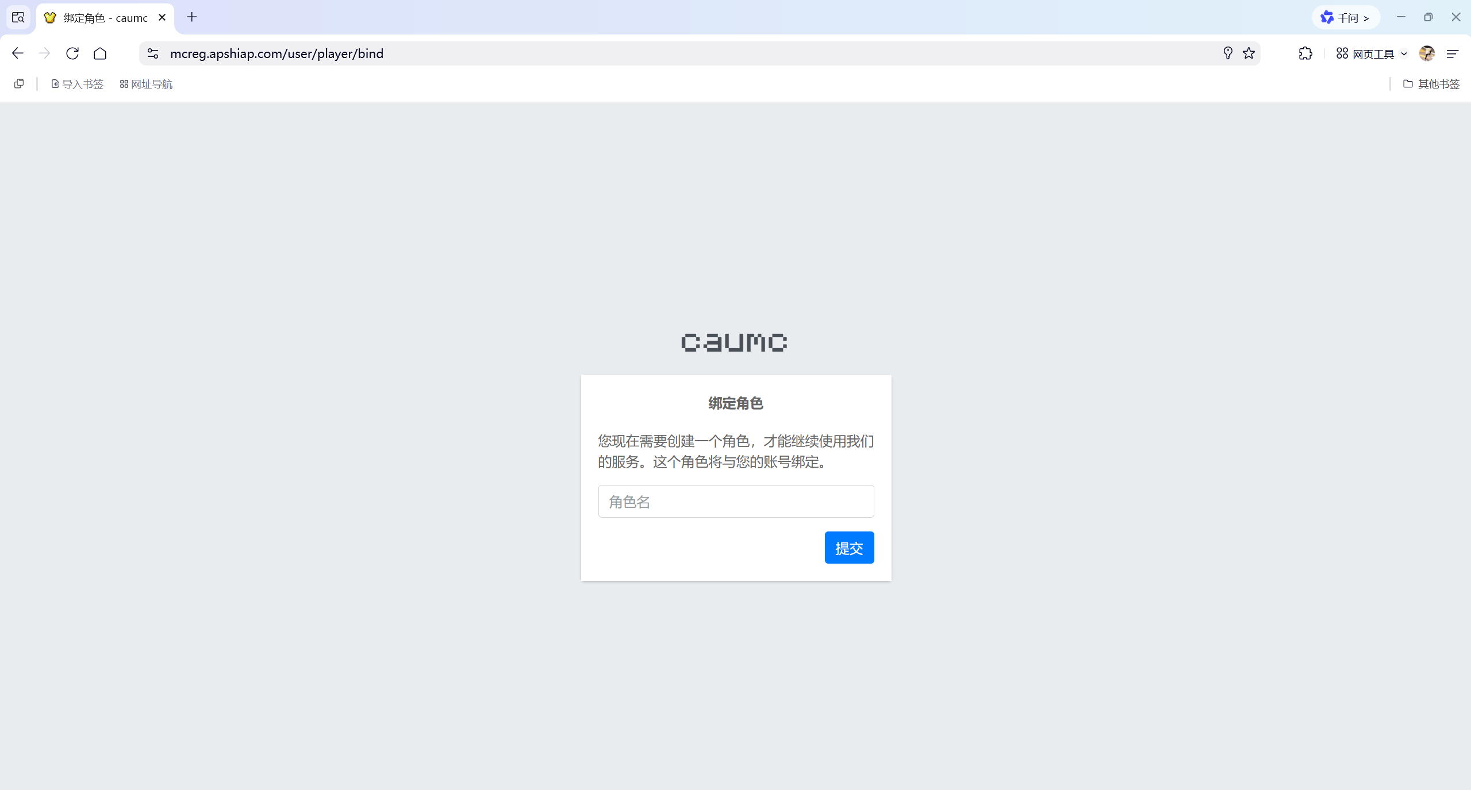Reload the current page
This screenshot has height=790, width=1471.
pyautogui.click(x=72, y=53)
